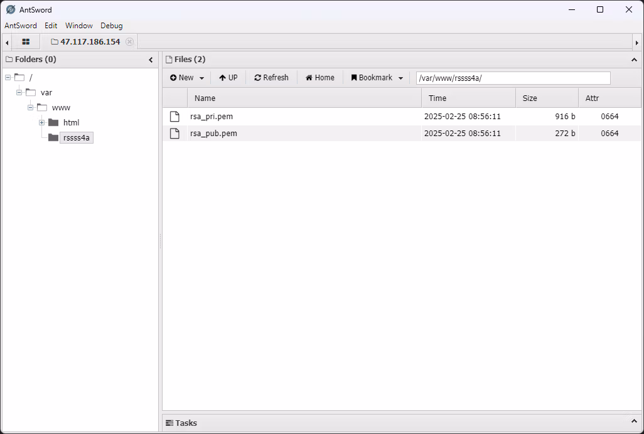Minimize the AntSword window
This screenshot has width=644, height=434.
571,9
